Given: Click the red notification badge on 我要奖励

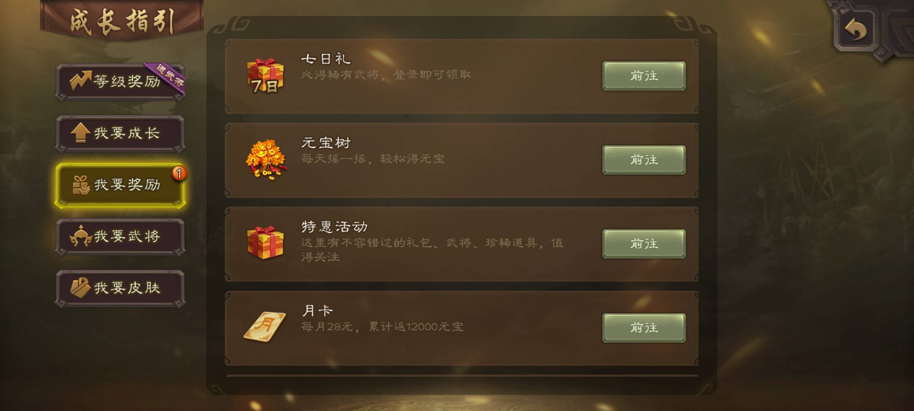Looking at the screenshot, I should tap(179, 173).
